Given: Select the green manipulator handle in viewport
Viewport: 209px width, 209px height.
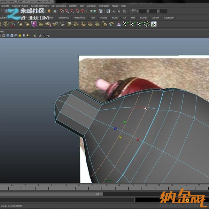Looking at the screenshot, I should (125, 122).
